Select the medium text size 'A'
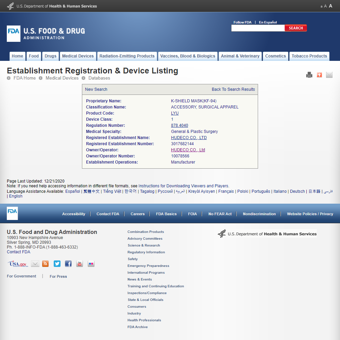The width and height of the screenshot is (340, 340). click(325, 6)
